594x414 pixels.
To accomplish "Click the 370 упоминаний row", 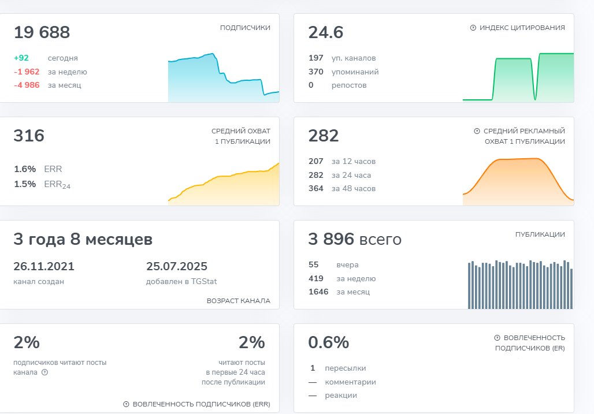I will (344, 72).
